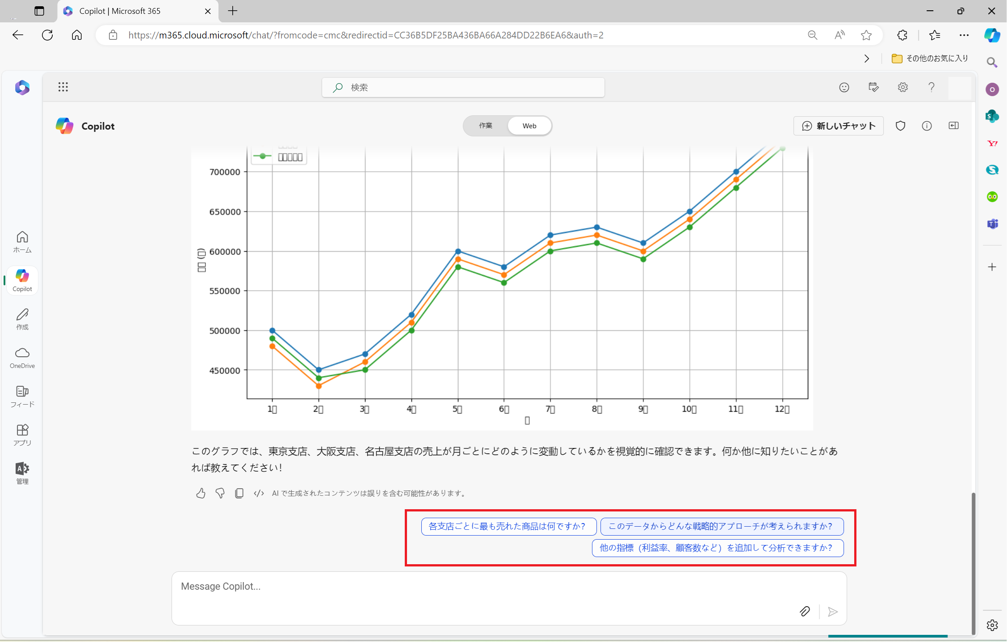Viewport: 1007px width, 642px height.
Task: Copy the Copilot response
Action: coord(239,493)
